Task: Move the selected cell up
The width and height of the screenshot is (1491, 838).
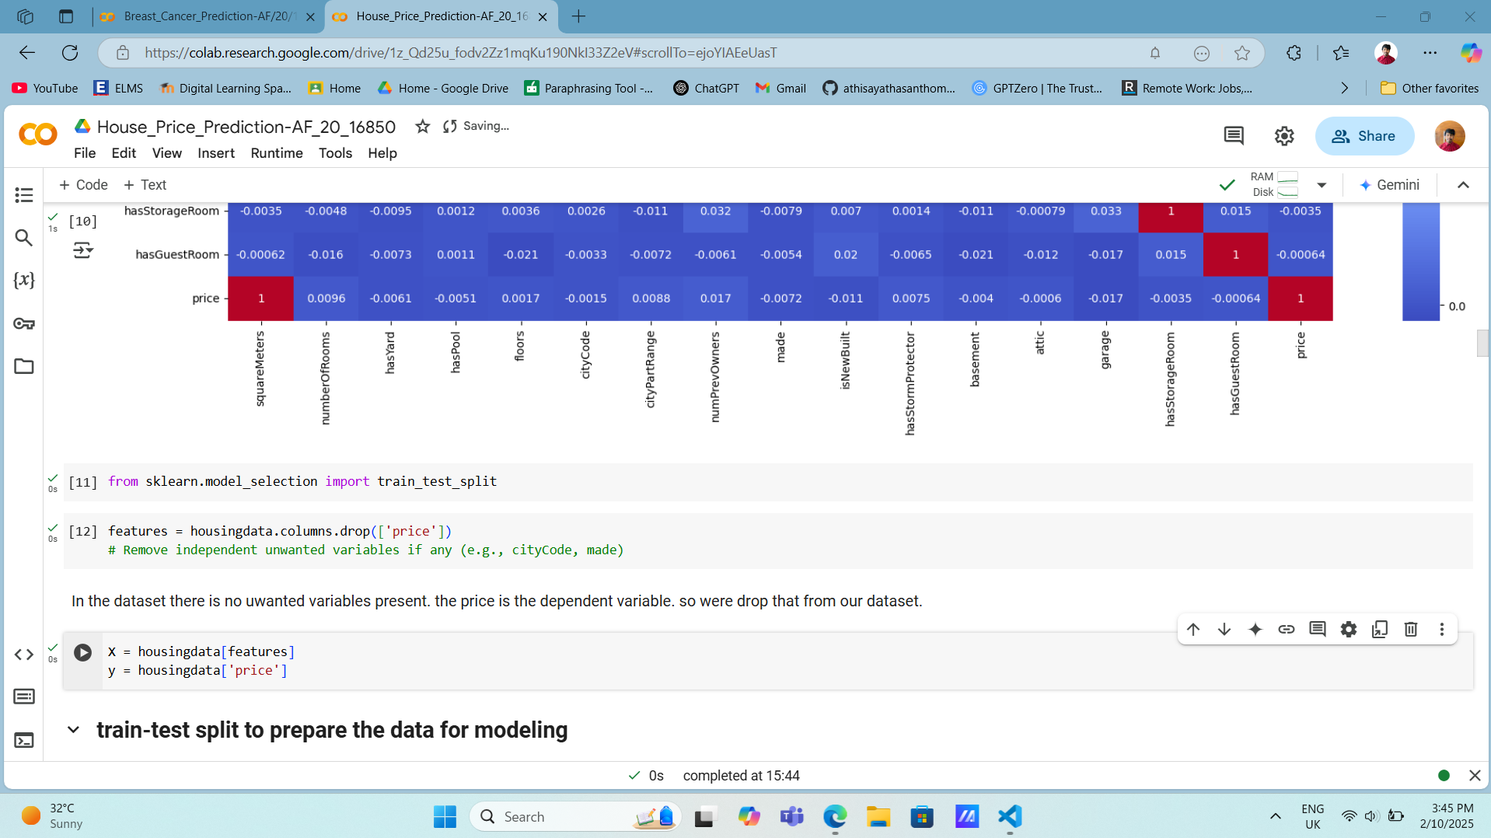Action: click(1193, 630)
